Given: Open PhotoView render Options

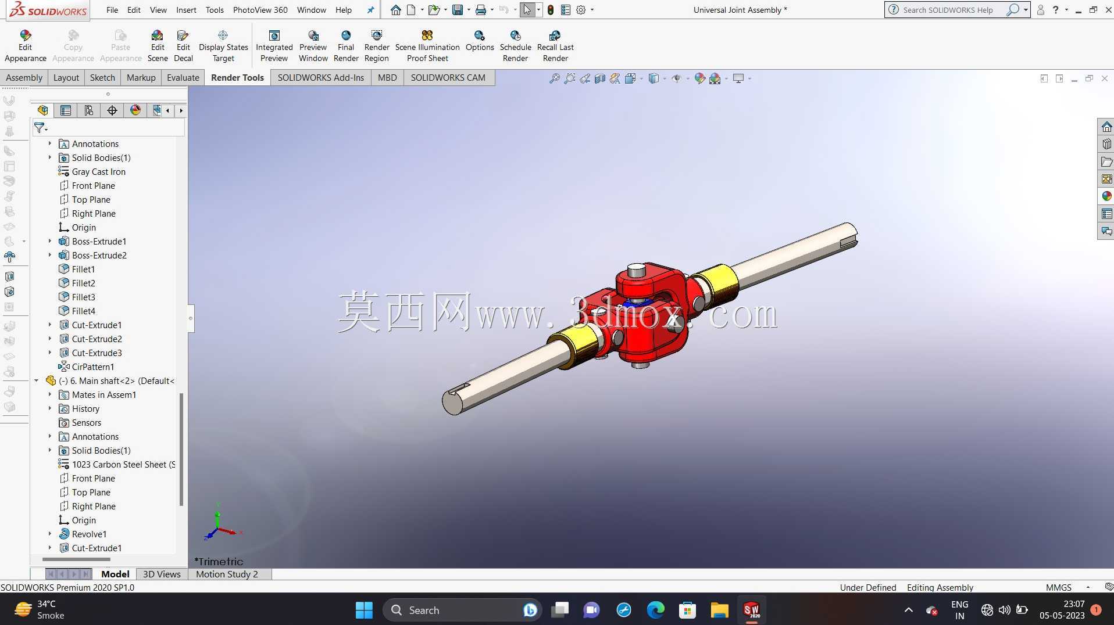Looking at the screenshot, I should tap(480, 41).
